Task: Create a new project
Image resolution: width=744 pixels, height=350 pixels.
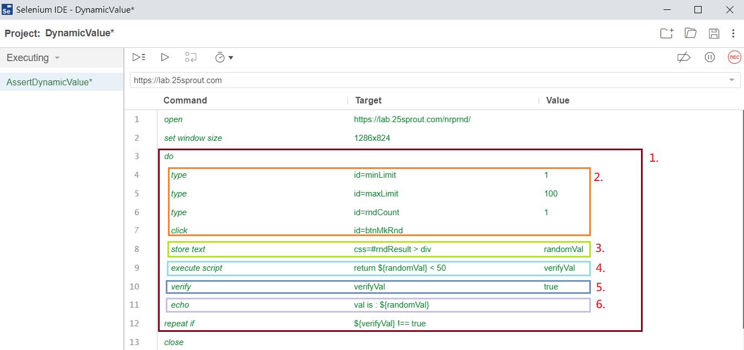Action: click(x=667, y=34)
